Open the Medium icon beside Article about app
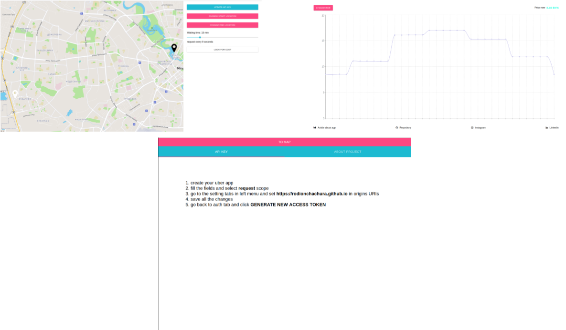Screen dimensions: 566x330 click(315, 127)
